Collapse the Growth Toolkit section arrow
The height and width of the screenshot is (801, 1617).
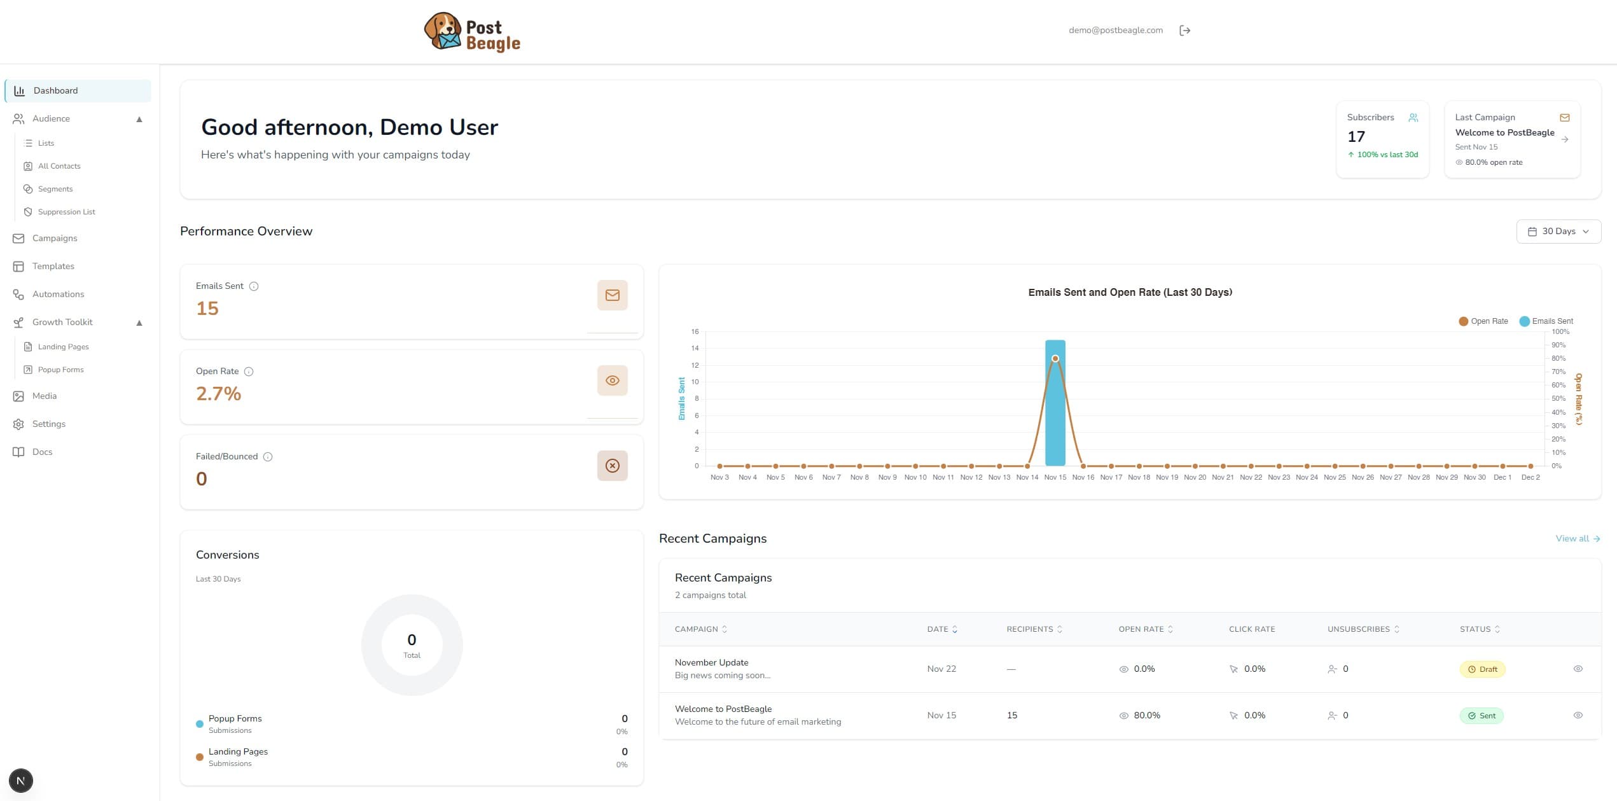pos(139,323)
